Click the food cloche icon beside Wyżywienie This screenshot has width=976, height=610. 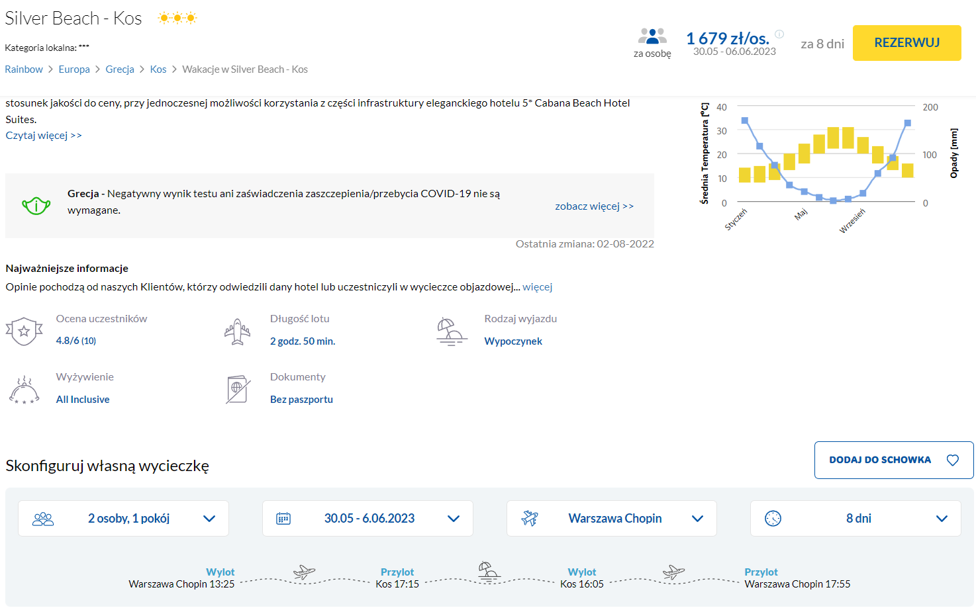(x=24, y=390)
